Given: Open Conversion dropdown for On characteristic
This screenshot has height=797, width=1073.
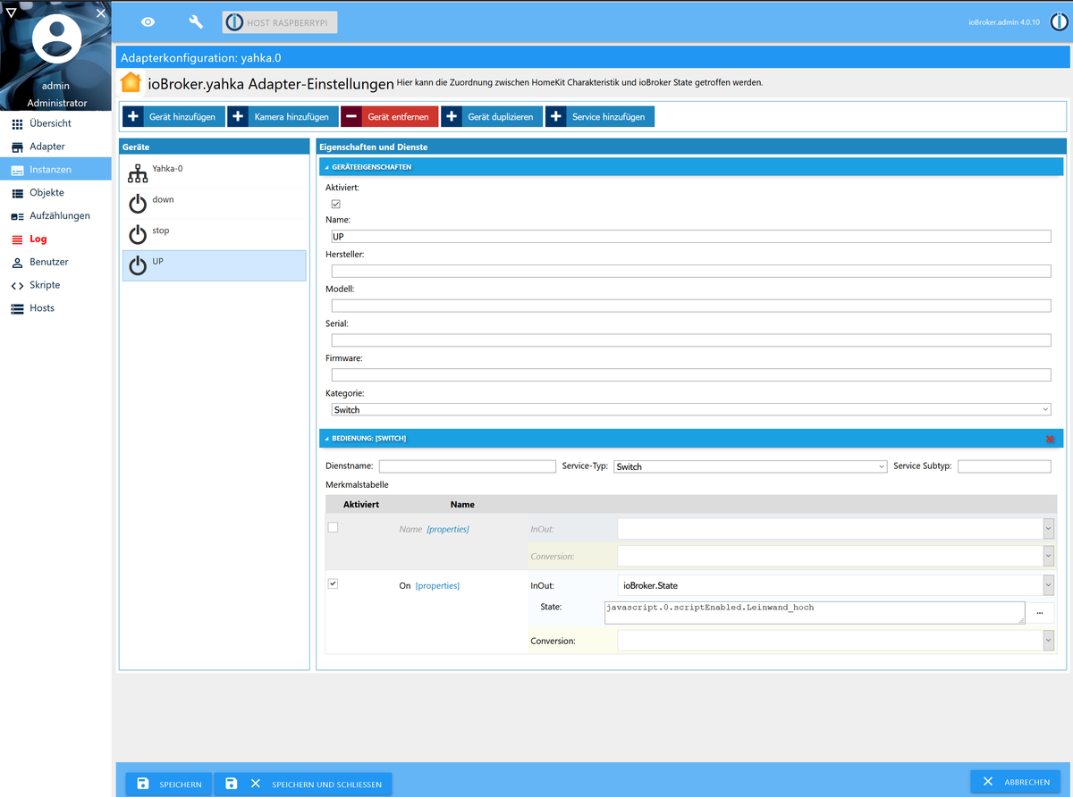Looking at the screenshot, I should tap(836, 641).
